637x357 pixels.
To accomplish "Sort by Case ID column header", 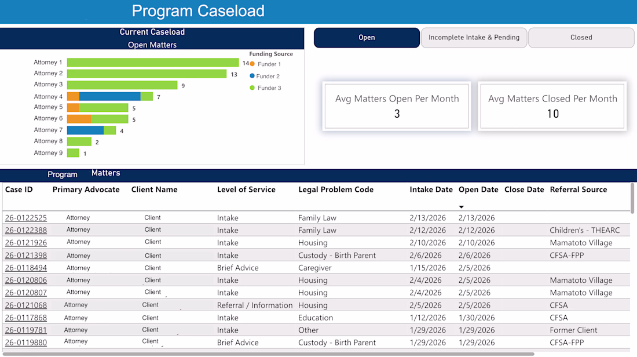I will click(x=19, y=190).
